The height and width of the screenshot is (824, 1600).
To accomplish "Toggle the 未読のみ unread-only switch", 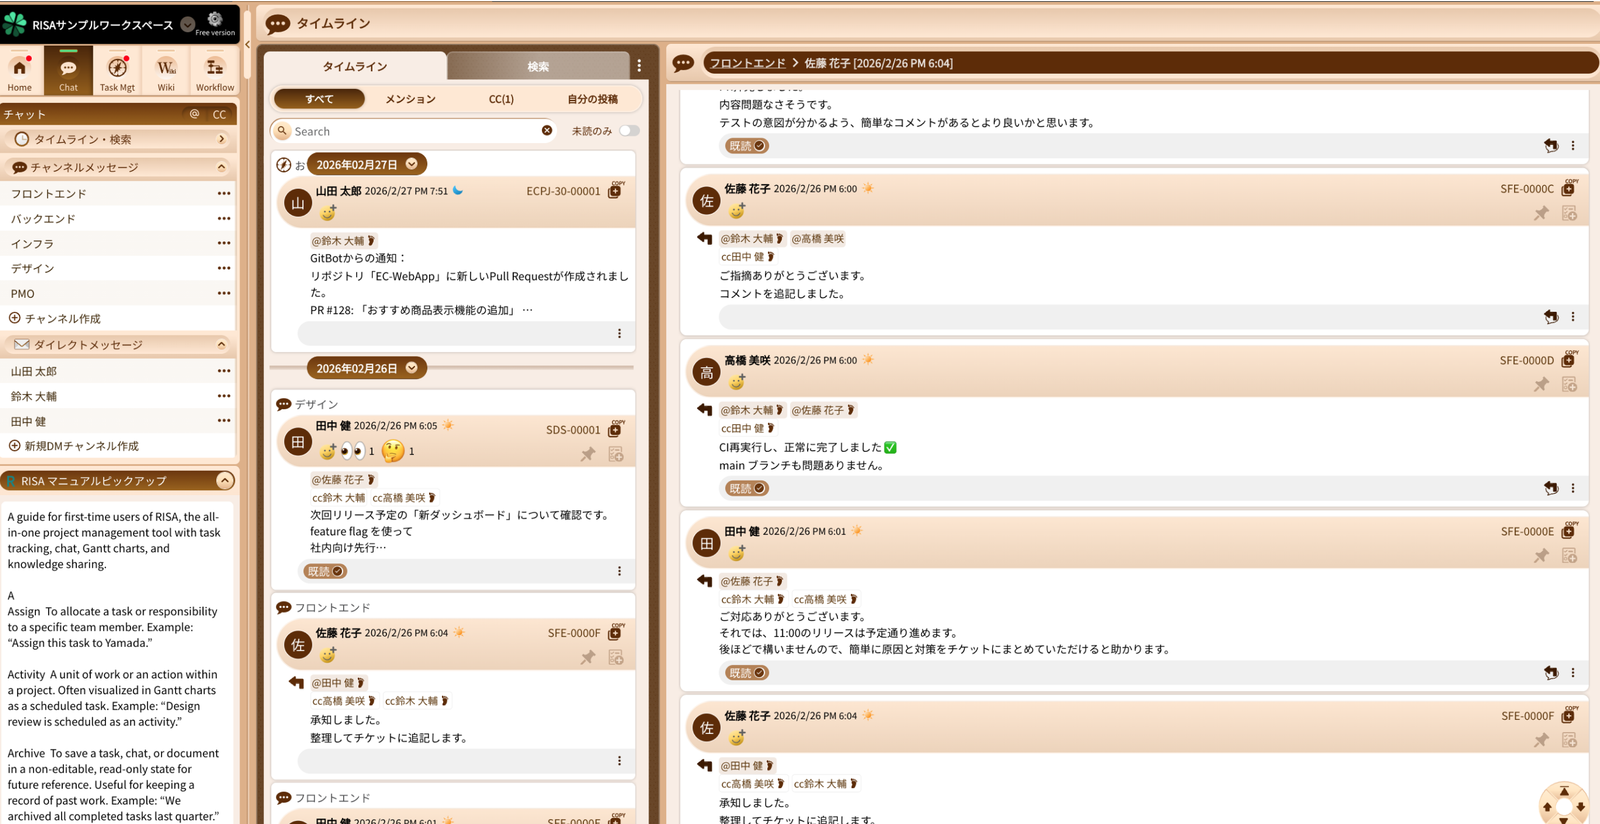I will click(x=628, y=131).
